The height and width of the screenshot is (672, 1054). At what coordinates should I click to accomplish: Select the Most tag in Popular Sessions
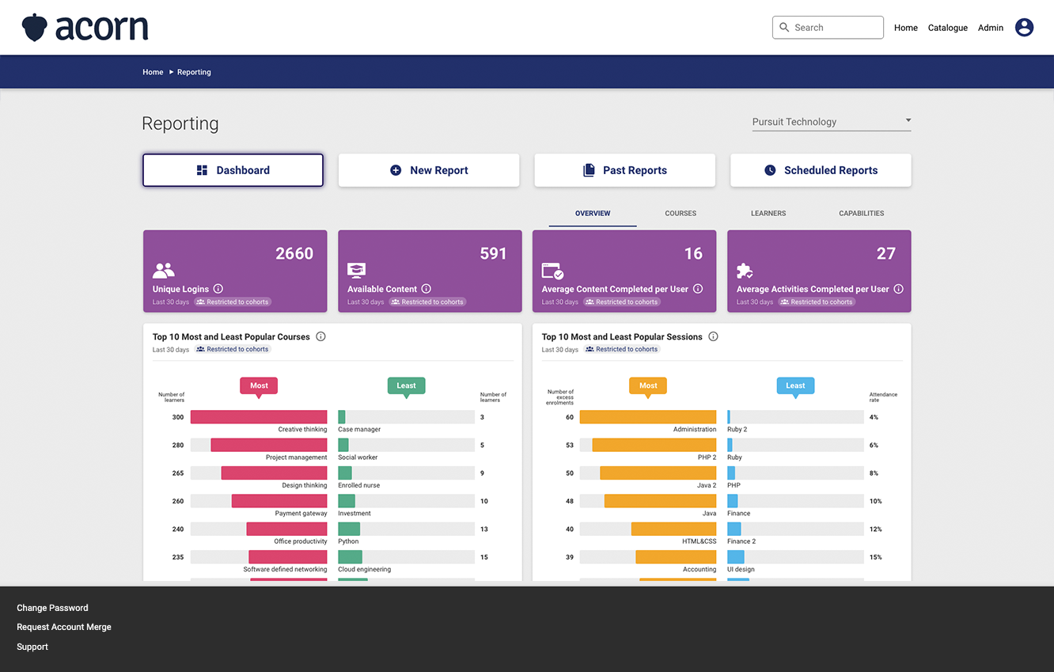tap(648, 385)
